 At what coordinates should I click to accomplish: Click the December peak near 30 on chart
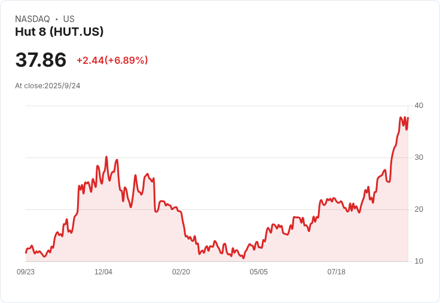[x=106, y=157]
